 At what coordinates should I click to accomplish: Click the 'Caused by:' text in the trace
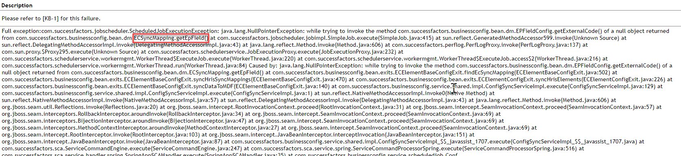[263, 65]
